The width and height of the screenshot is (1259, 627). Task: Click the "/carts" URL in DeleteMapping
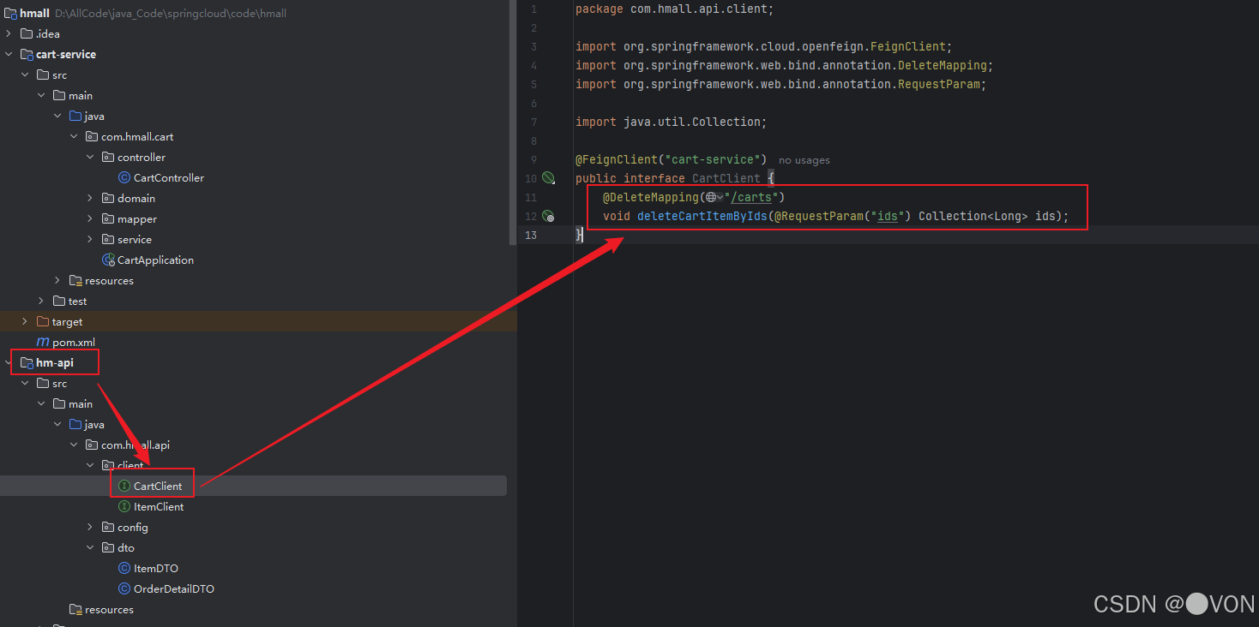point(752,197)
